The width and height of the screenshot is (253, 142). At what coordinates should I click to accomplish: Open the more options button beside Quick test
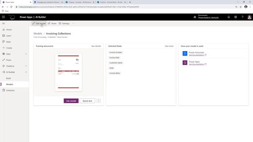tap(98, 101)
